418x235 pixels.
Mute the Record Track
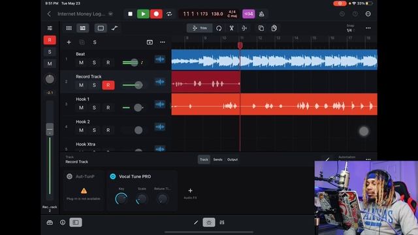[81, 86]
